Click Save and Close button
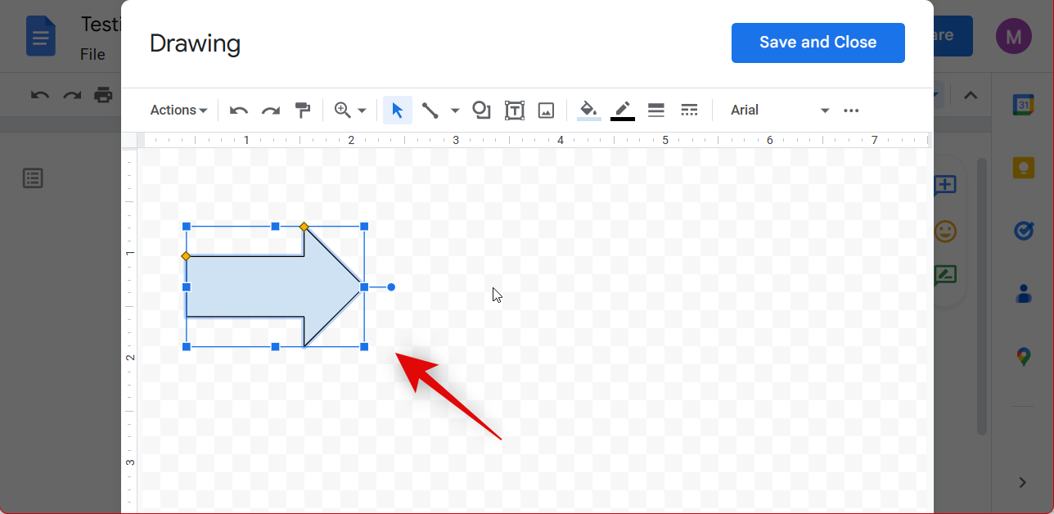Image resolution: width=1054 pixels, height=514 pixels. click(818, 43)
